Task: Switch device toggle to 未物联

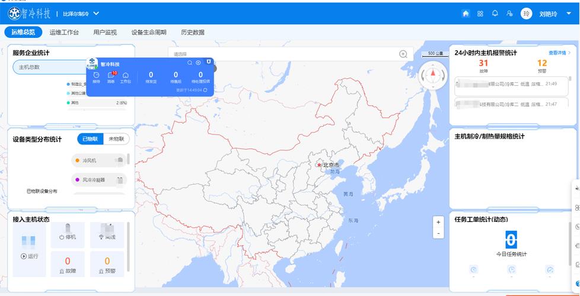Action: pos(116,139)
